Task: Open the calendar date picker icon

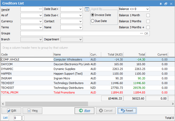Action: click(x=87, y=9)
